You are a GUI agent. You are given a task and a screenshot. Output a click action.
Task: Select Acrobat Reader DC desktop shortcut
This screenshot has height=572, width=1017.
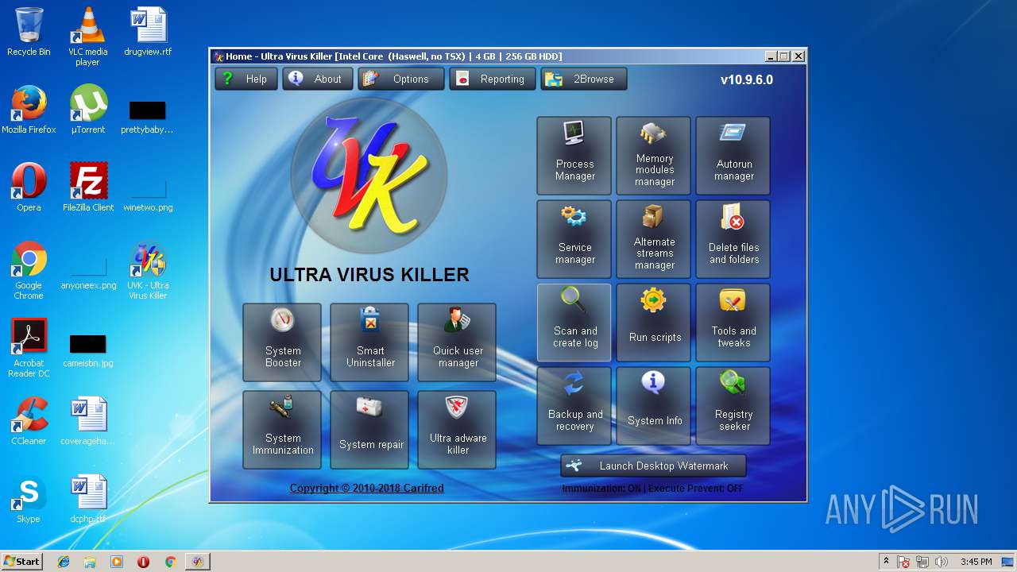[29, 348]
